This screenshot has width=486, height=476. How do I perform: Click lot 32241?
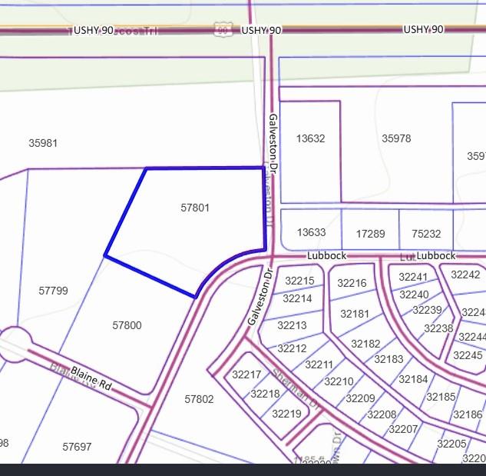414,277
